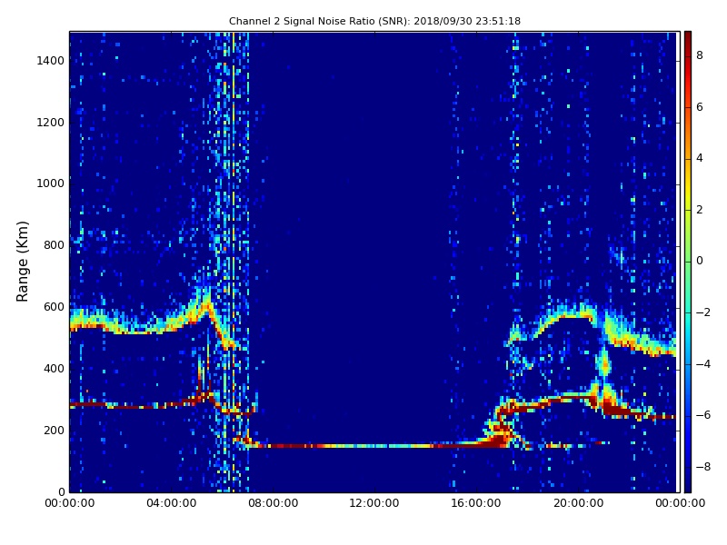727x545 pixels.
Task: Click the yellow section of the colorbar
Action: click(x=688, y=194)
